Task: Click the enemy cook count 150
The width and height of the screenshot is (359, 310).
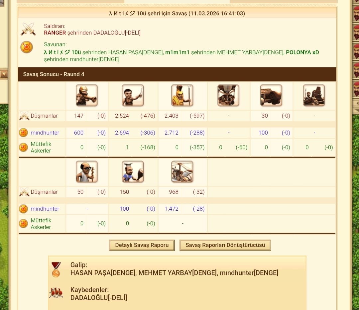Action: coord(124,192)
